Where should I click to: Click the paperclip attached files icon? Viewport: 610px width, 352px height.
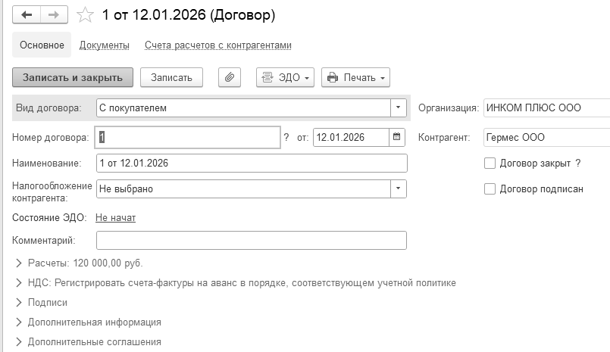tap(229, 77)
